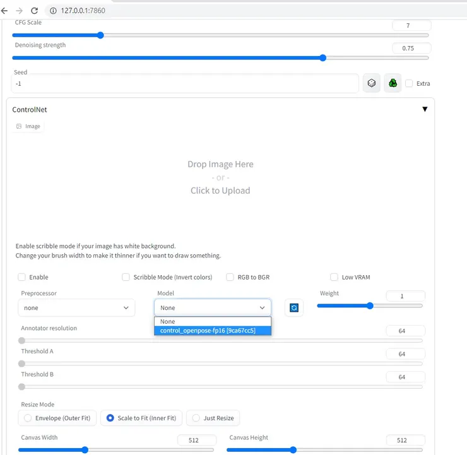Click the CFG Scale slider handle
467x455 pixels.
[101, 35]
